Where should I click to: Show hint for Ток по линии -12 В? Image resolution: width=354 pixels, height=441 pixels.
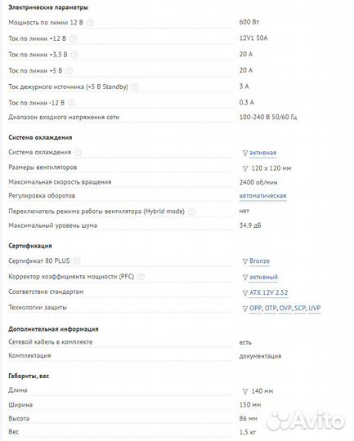point(71,103)
